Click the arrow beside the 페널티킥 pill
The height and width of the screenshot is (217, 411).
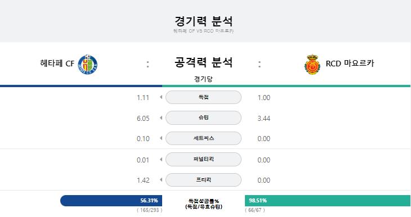click(161, 159)
